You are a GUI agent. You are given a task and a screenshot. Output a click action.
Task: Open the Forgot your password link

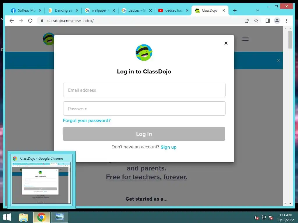pos(87,121)
